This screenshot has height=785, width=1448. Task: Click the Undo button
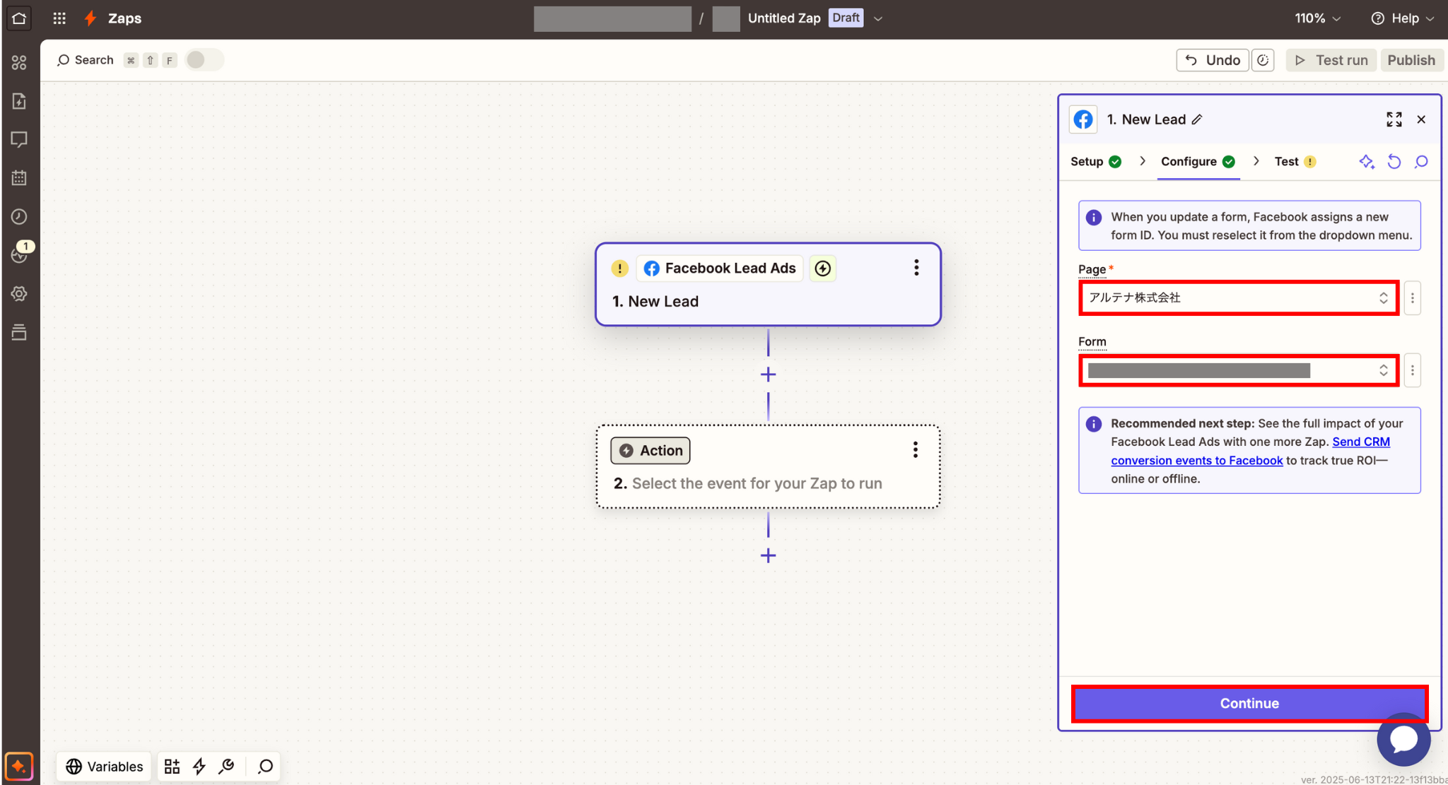[x=1213, y=60]
